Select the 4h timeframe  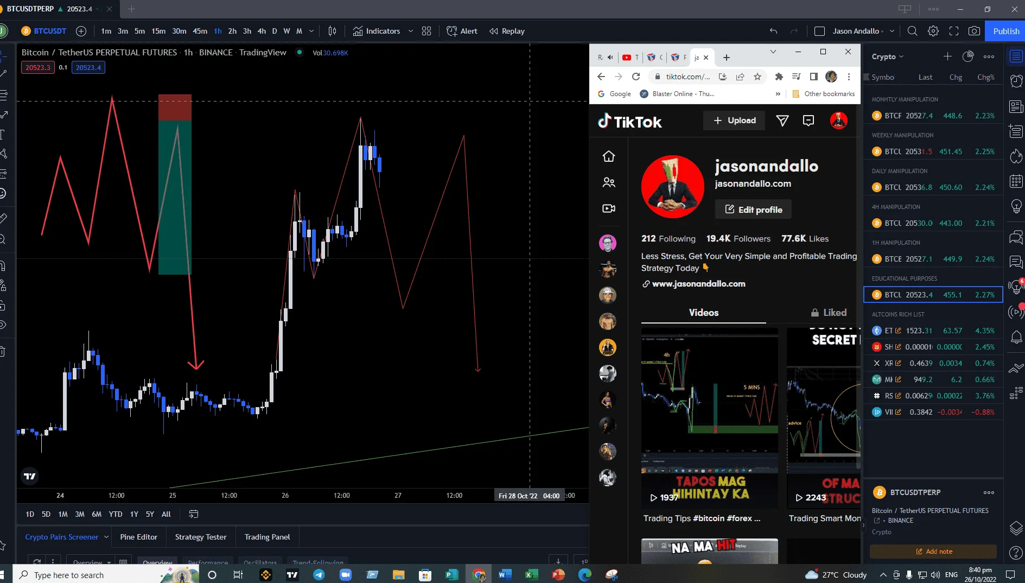(262, 31)
